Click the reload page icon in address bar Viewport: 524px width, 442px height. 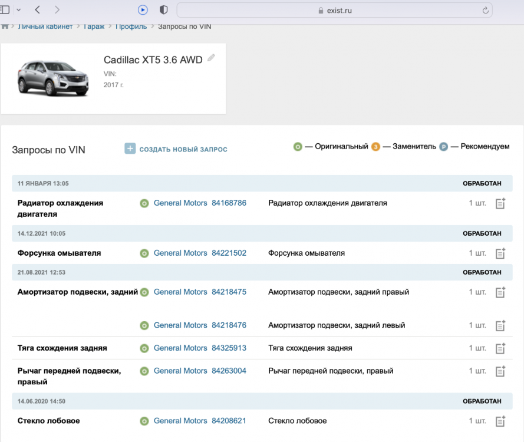coord(485,10)
